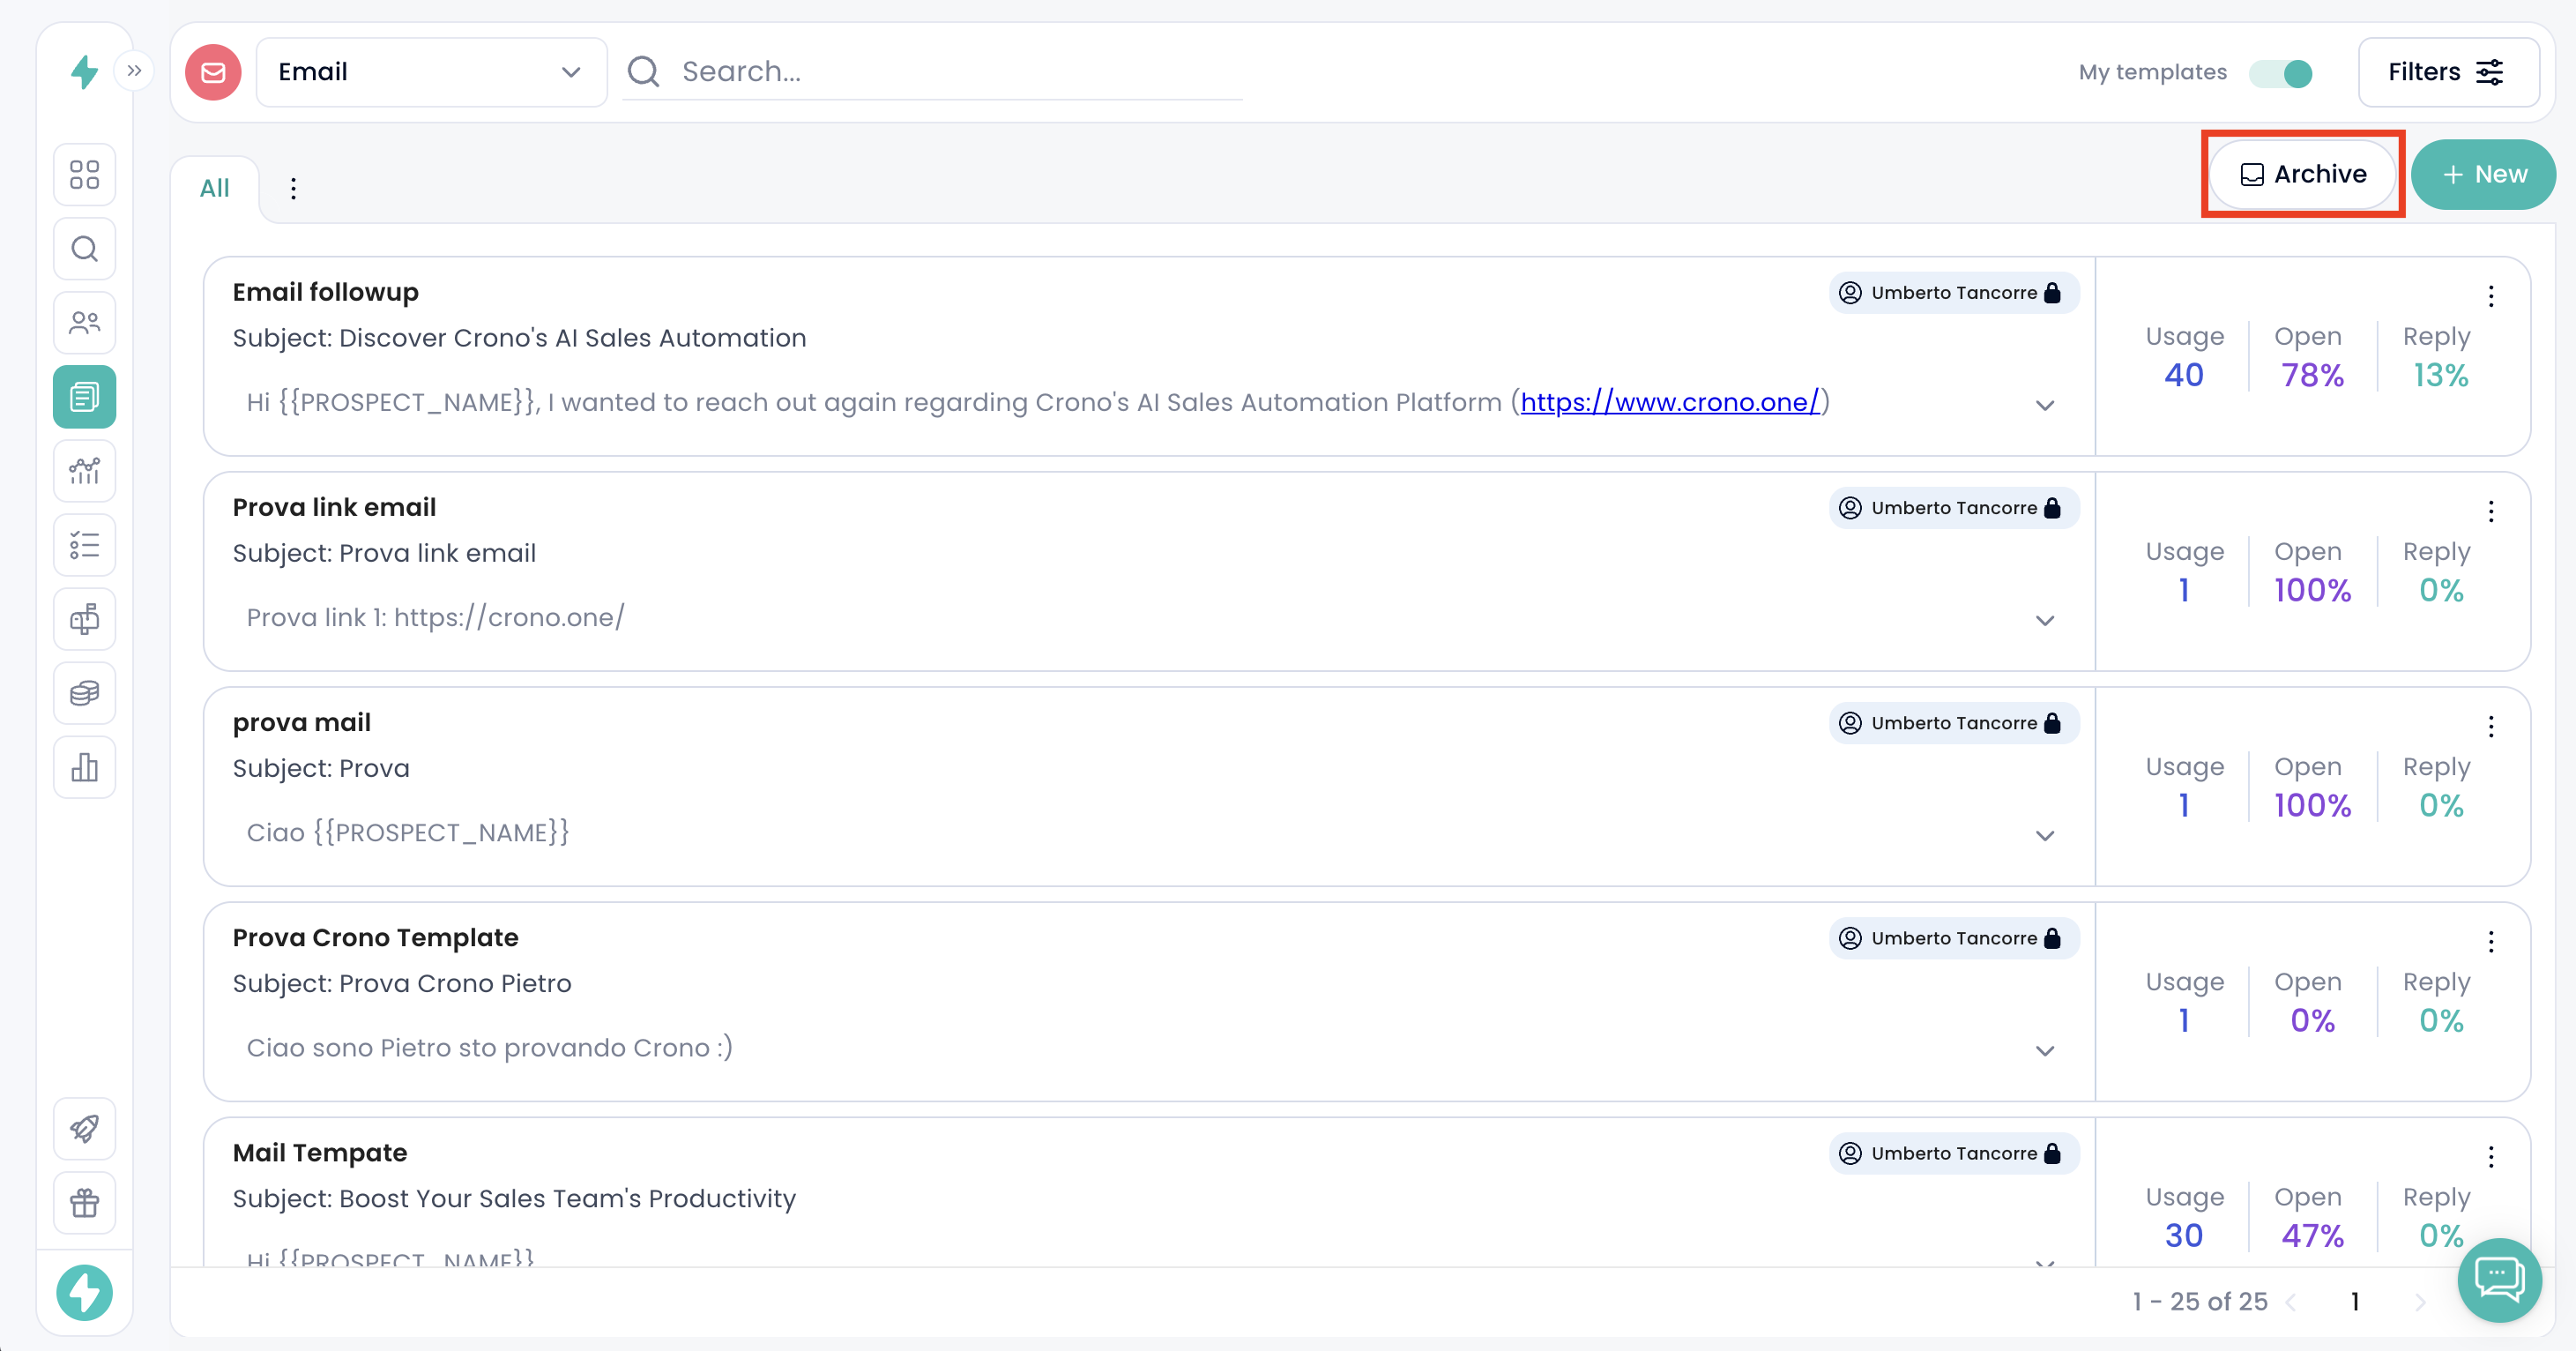This screenshot has height=1351, width=2576.
Task: Open the tasks checklist icon in sidebar
Action: pyautogui.click(x=84, y=545)
